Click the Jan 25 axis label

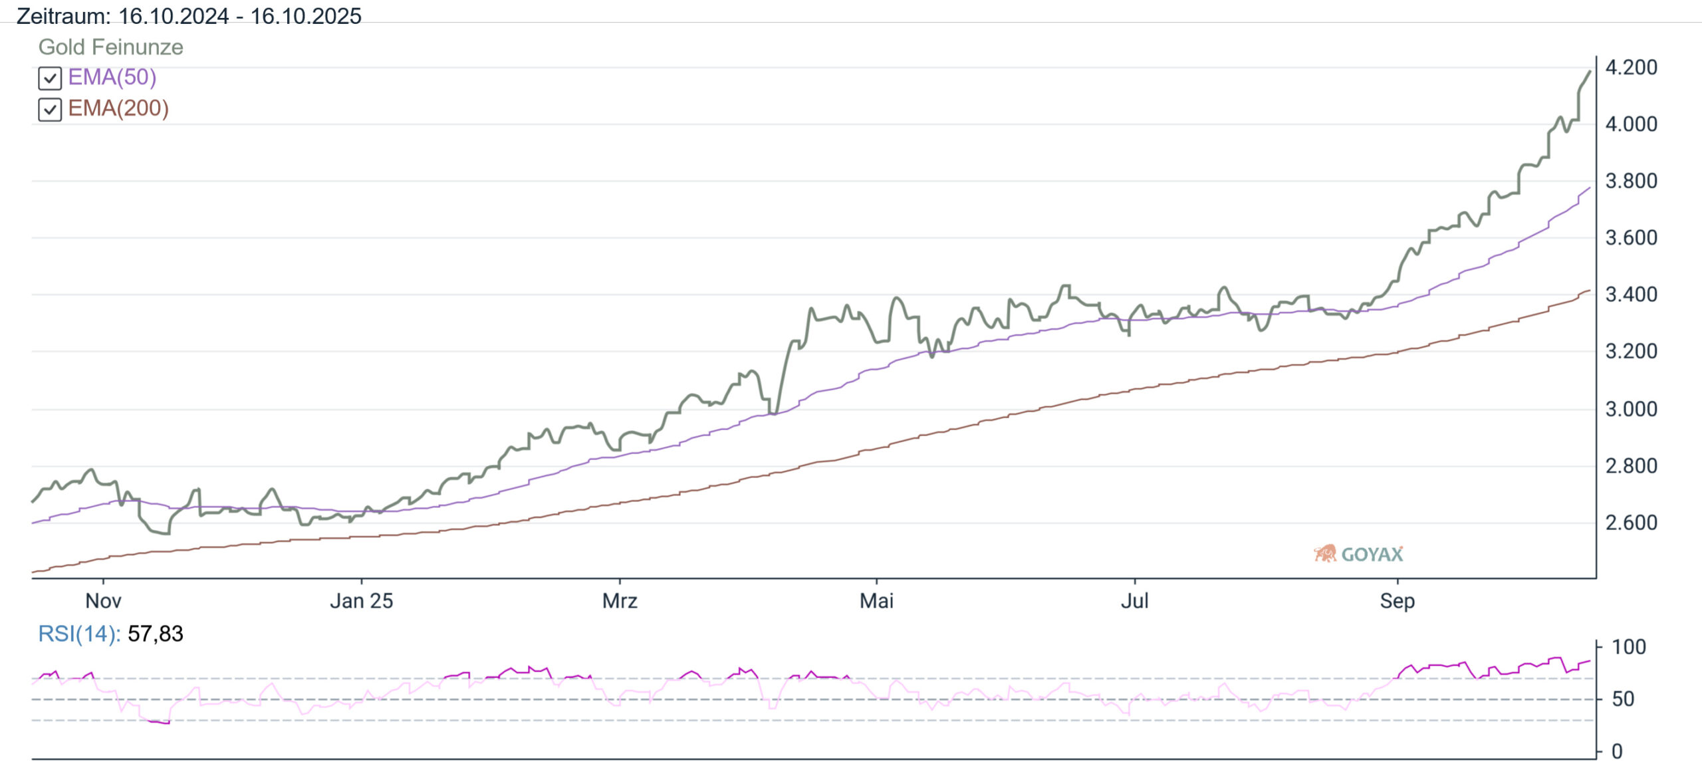coord(362,601)
